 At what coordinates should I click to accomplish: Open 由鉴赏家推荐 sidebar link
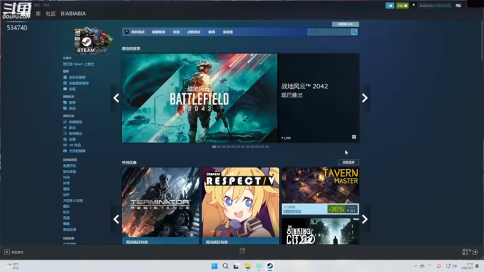(x=79, y=83)
